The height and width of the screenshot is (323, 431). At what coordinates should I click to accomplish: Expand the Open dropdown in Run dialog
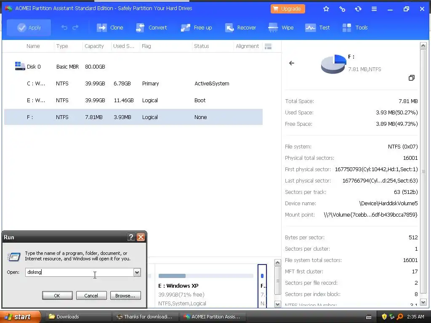137,272
